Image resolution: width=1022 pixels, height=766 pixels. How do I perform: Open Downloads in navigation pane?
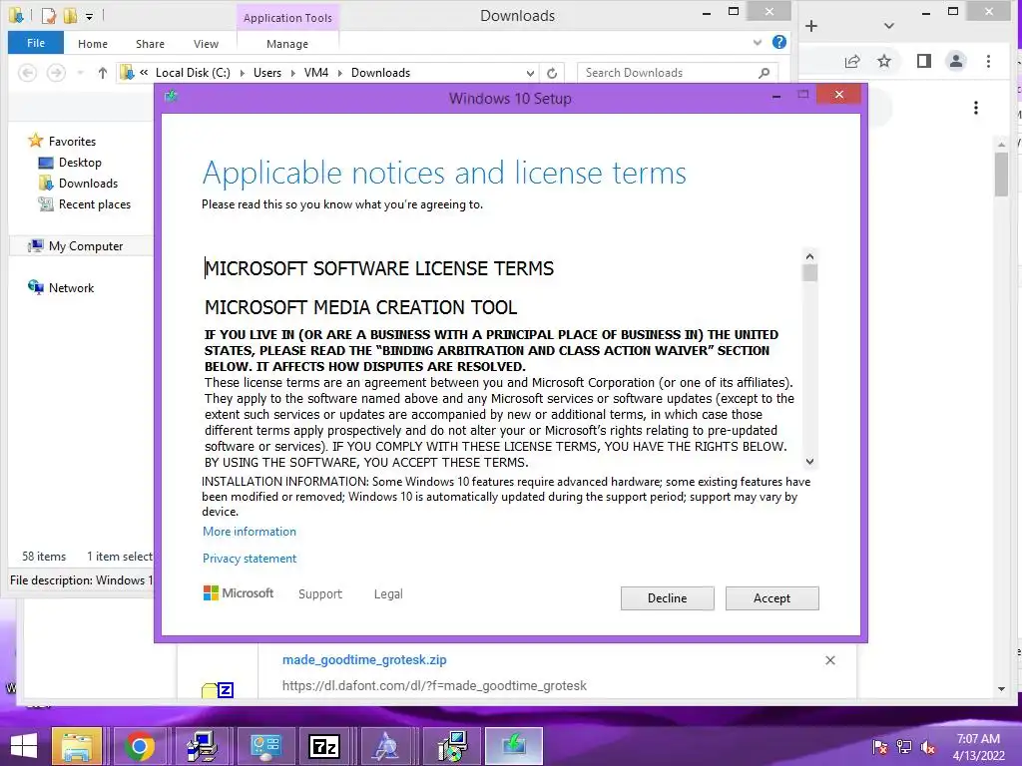point(78,184)
